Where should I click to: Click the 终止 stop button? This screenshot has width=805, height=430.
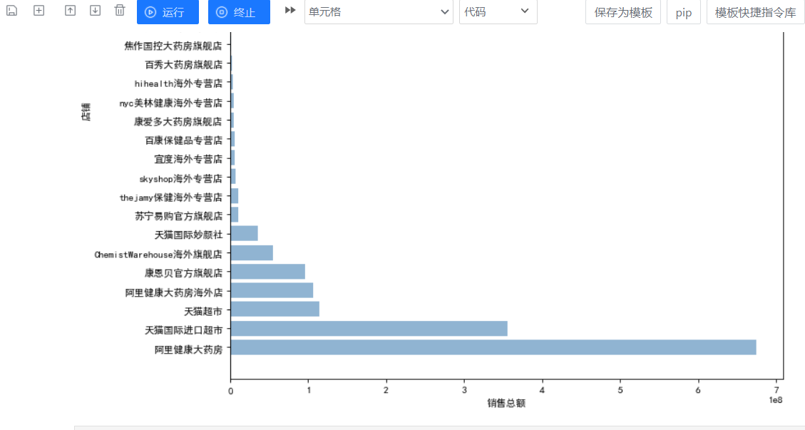point(240,12)
